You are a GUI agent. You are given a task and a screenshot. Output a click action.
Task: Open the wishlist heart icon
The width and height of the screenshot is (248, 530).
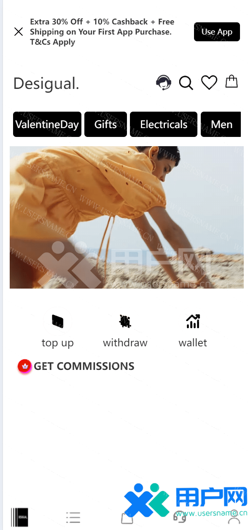pyautogui.click(x=209, y=83)
